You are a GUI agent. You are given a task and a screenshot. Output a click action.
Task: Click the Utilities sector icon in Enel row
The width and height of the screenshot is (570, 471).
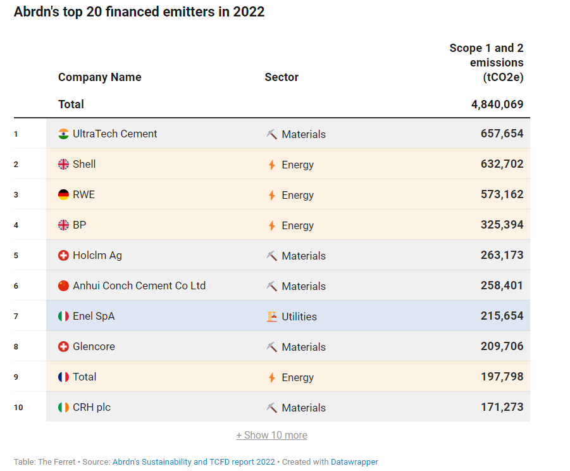pyautogui.click(x=272, y=317)
